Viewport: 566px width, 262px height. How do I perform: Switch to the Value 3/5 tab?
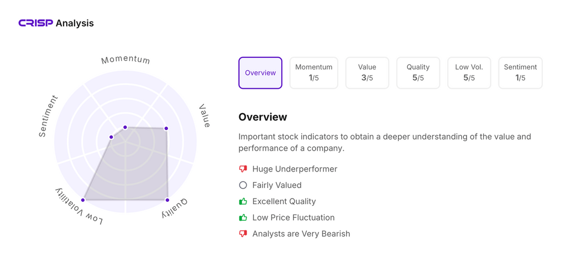[x=367, y=73]
